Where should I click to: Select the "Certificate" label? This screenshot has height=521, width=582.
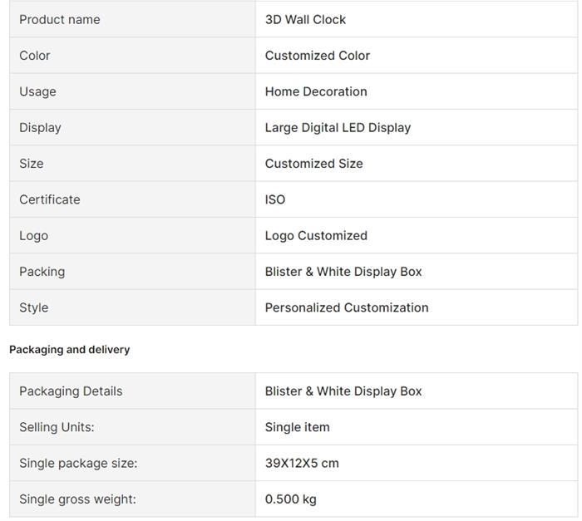pos(50,199)
